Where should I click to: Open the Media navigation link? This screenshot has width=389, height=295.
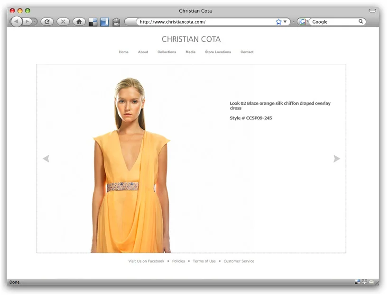pos(191,52)
